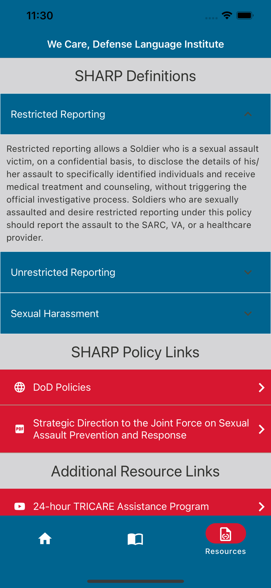The width and height of the screenshot is (271, 588).
Task: Click the arrow on TRICARE Assistance row
Action: coord(262,507)
